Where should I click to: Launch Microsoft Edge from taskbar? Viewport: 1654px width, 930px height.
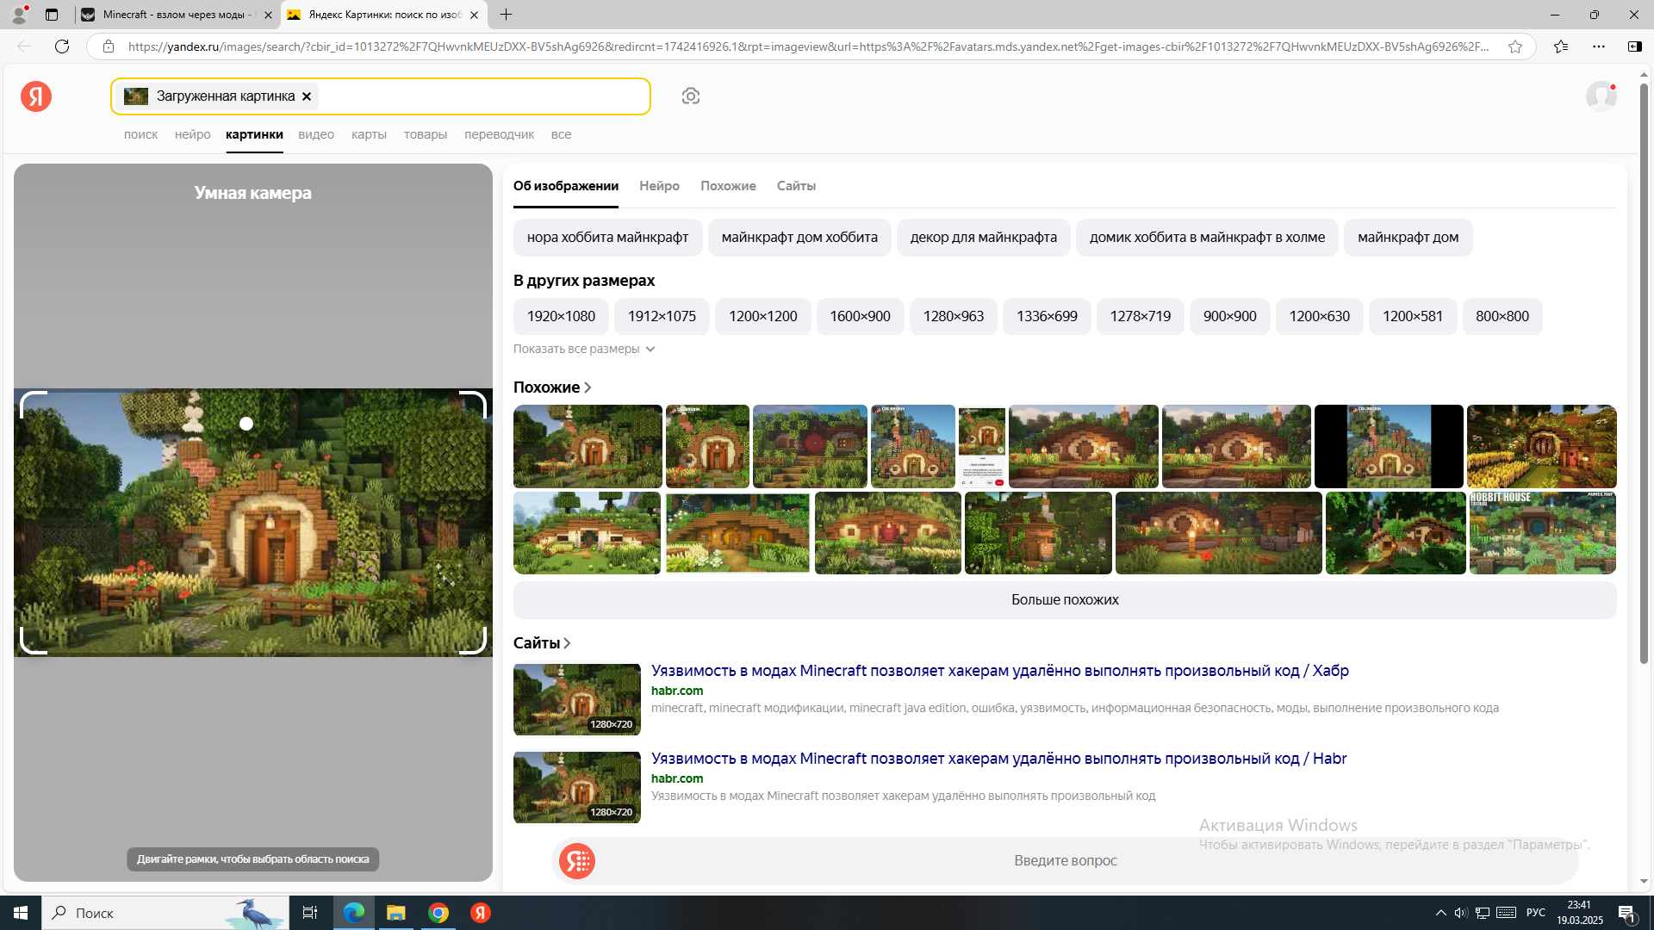354,913
